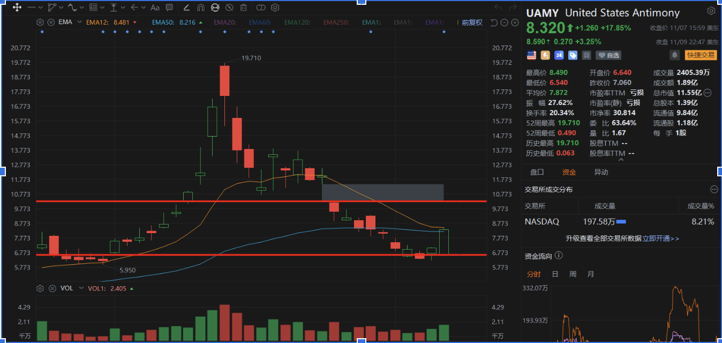This screenshot has height=343, width=722.
Task: Switch to 盘口 tab
Action: click(x=537, y=172)
